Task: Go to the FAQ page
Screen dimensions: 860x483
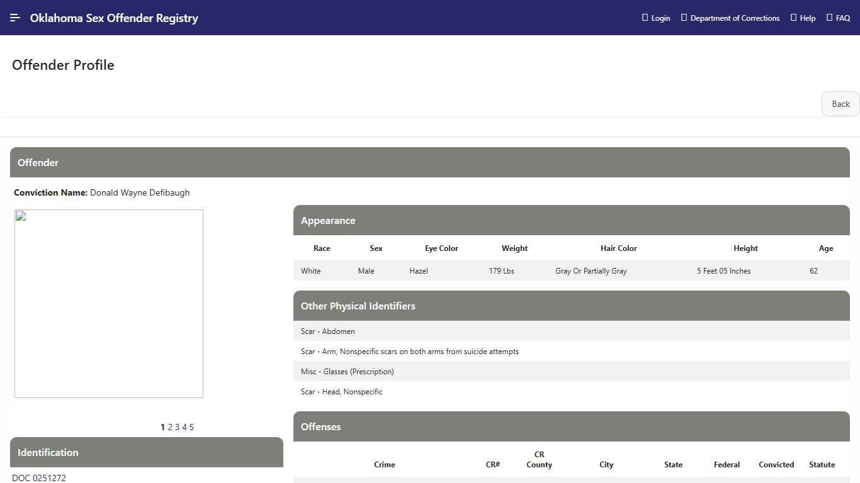Action: pos(839,18)
